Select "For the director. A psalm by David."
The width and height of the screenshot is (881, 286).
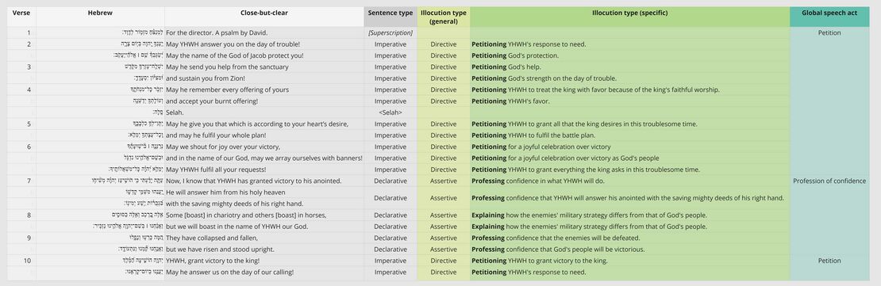click(x=217, y=32)
